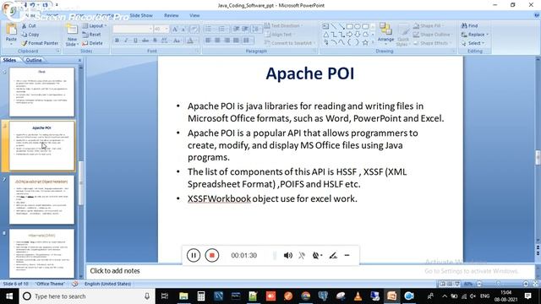Click Copy in the Clipboard group
The height and width of the screenshot is (304, 541).
(x=30, y=35)
